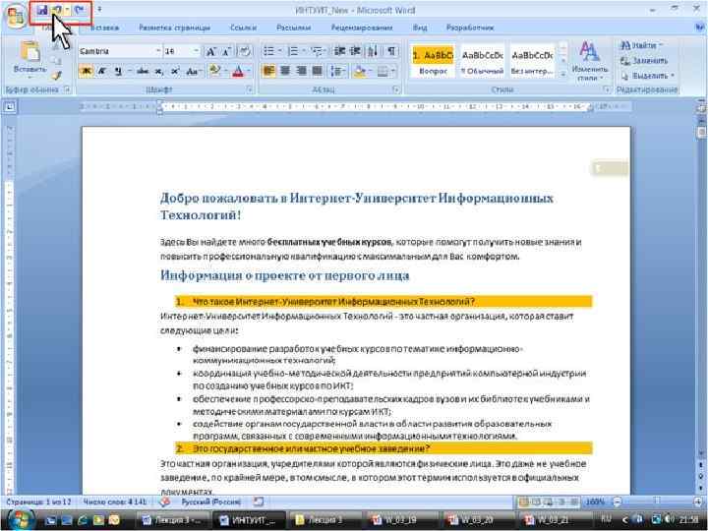Screen dimensions: 708x531
Task: Open the Customize Quick Access Toolbar arrow
Action: [x=99, y=10]
